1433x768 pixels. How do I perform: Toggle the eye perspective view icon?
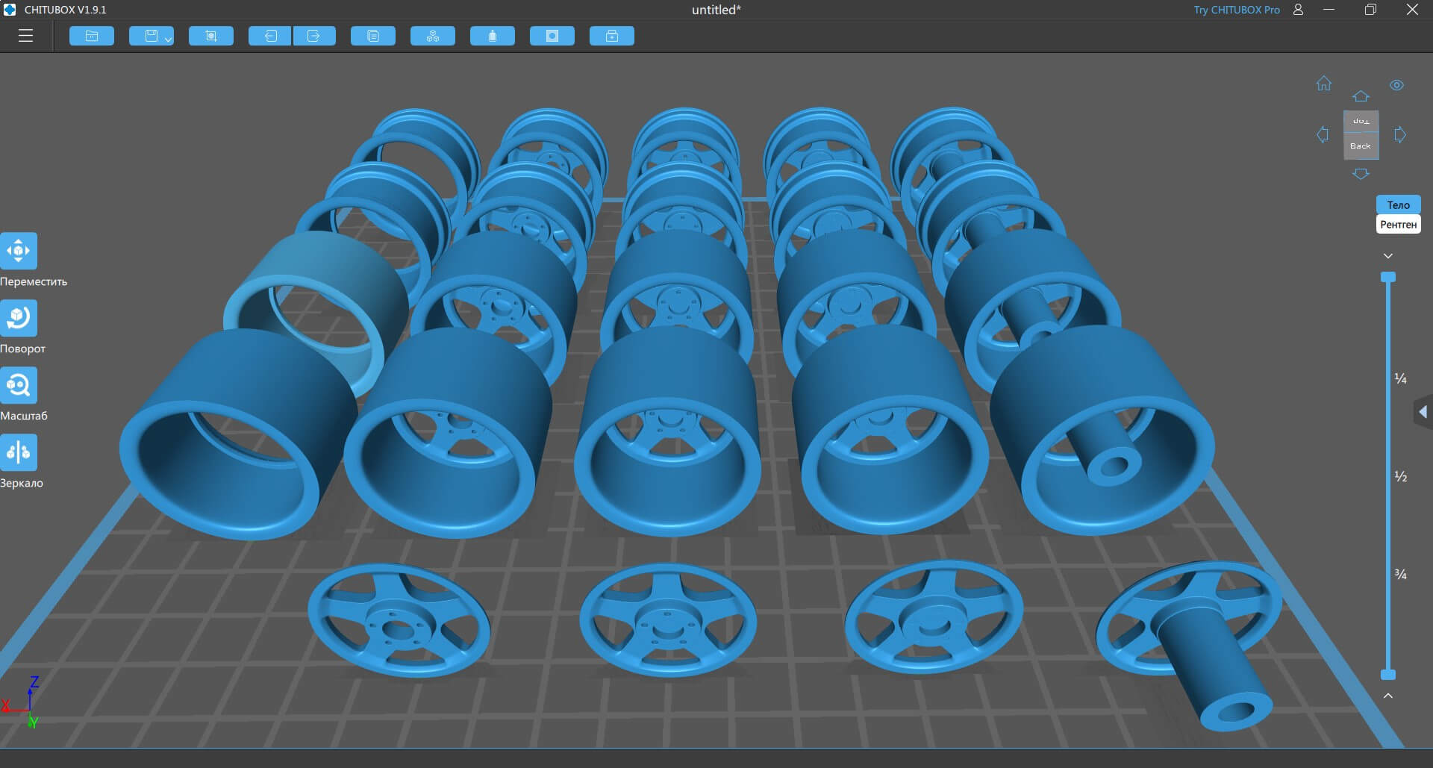(x=1396, y=85)
